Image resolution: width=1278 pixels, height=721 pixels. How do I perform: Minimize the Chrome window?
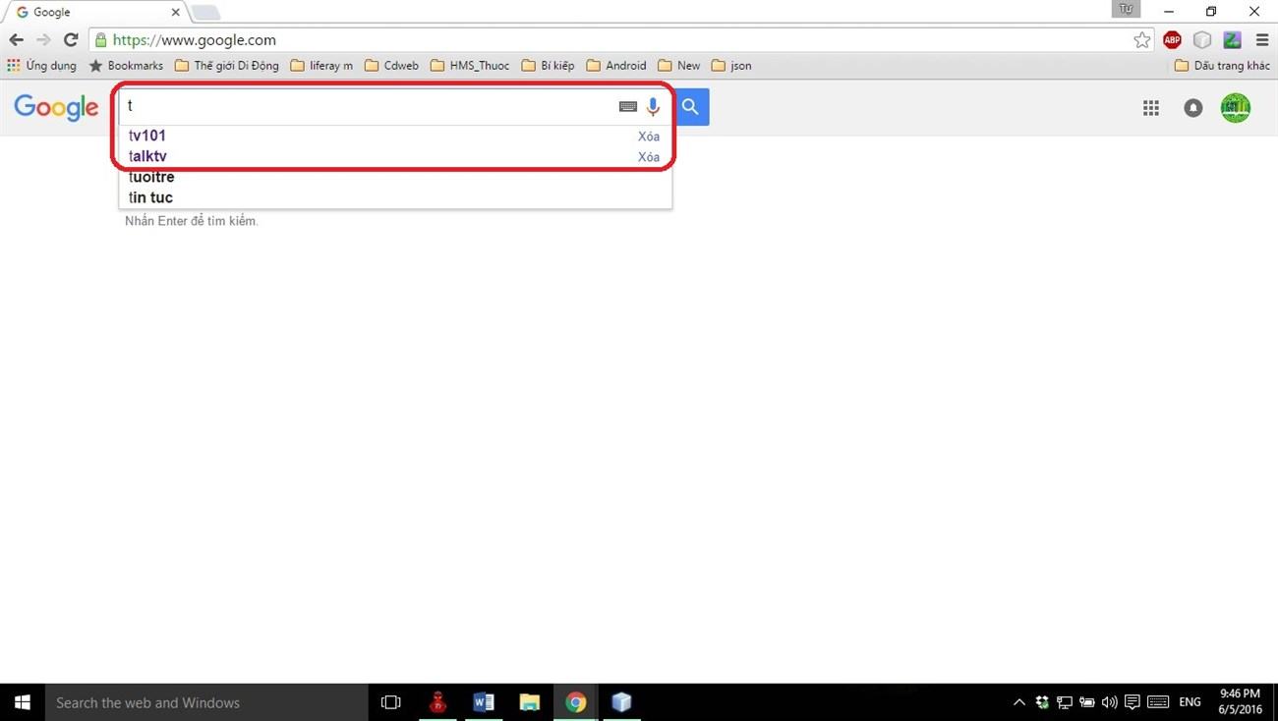pos(1169,12)
